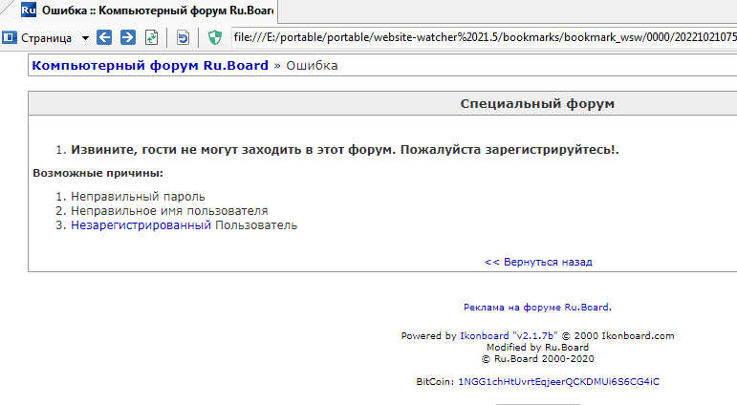The image size is (737, 405).
Task: Click the BitCoin address link
Action: point(559,381)
